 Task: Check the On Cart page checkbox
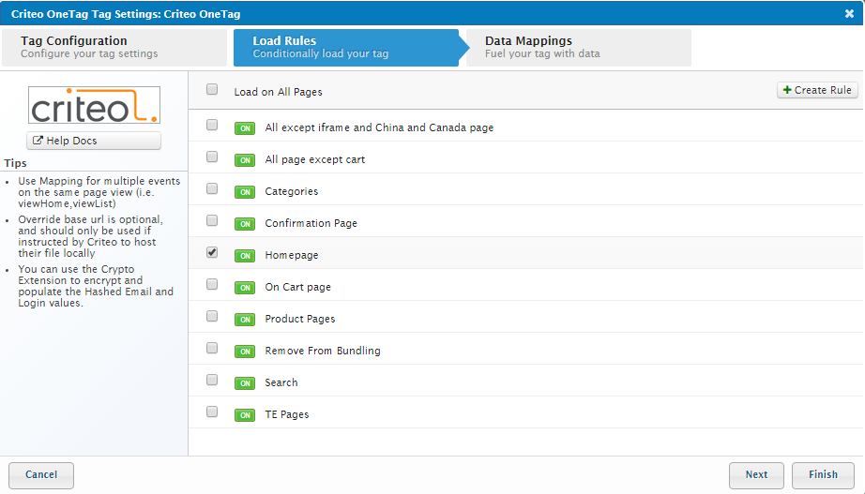coord(212,284)
